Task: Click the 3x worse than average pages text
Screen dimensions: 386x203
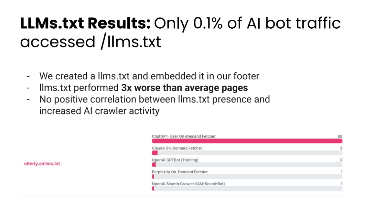Action: pyautogui.click(x=185, y=88)
